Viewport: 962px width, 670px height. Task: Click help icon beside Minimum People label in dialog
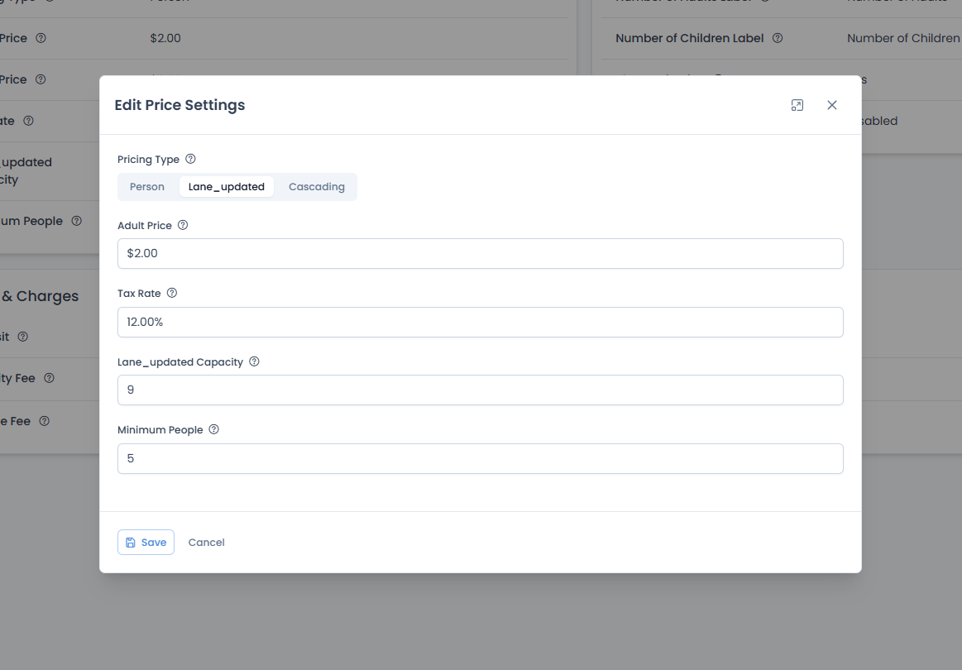[213, 429]
